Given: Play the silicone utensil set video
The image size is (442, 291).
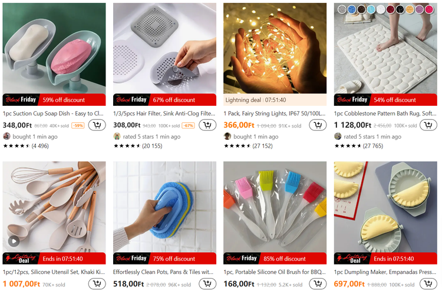Looking at the screenshot, I should 14,241.
